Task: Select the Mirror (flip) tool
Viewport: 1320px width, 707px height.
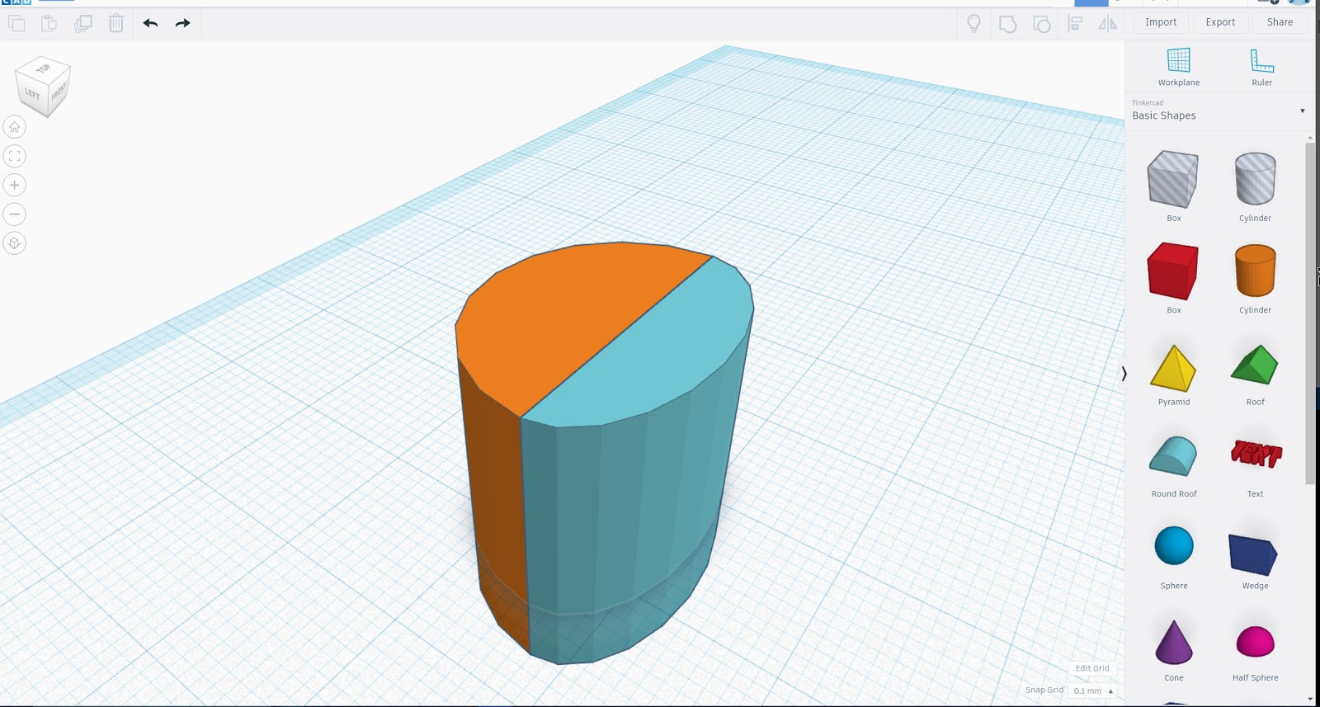Action: (x=1108, y=23)
